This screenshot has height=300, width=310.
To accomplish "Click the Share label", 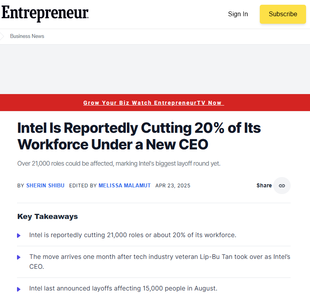I will pyautogui.click(x=264, y=185).
